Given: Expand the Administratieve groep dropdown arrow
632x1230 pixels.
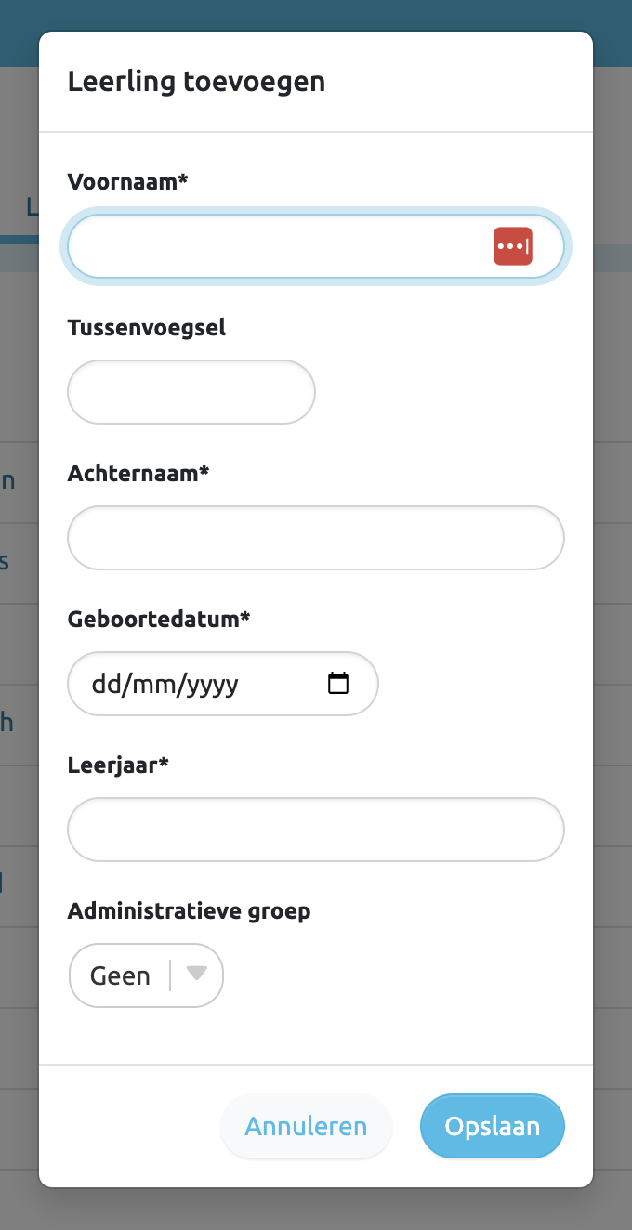Looking at the screenshot, I should click(196, 975).
